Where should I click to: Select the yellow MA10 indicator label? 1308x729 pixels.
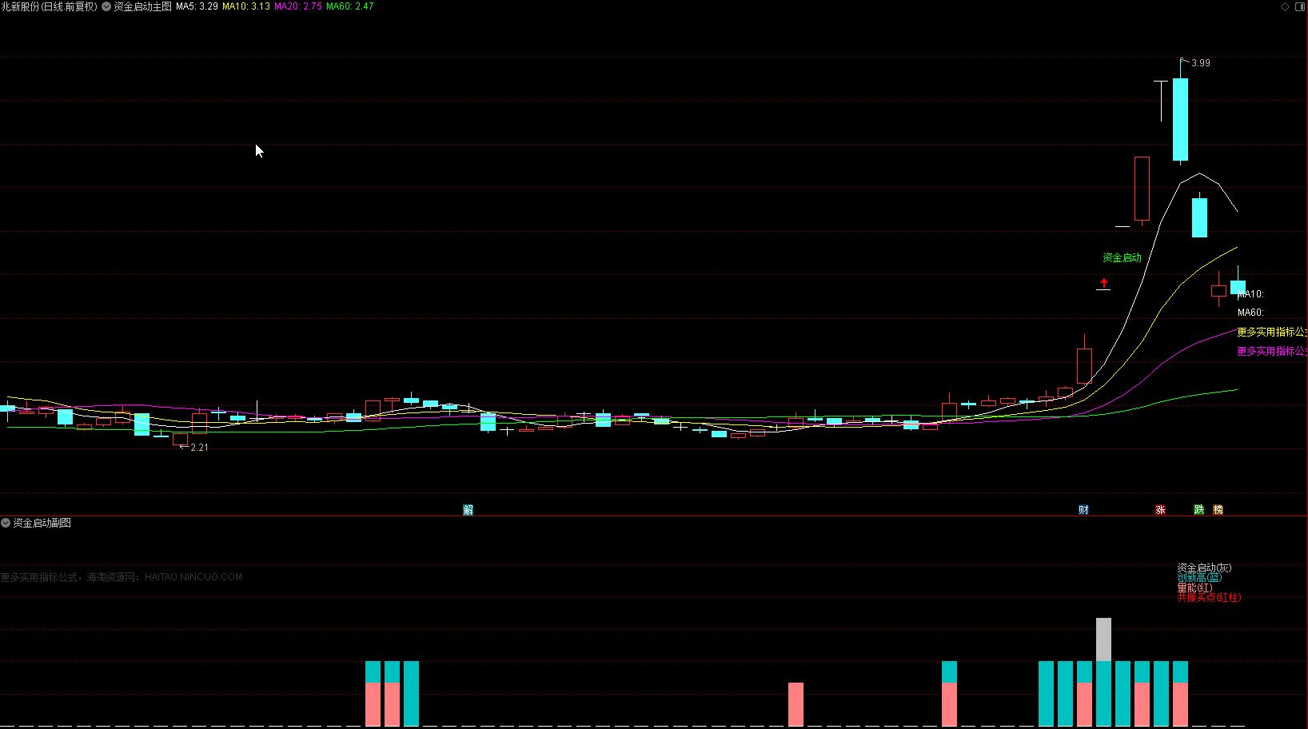246,6
